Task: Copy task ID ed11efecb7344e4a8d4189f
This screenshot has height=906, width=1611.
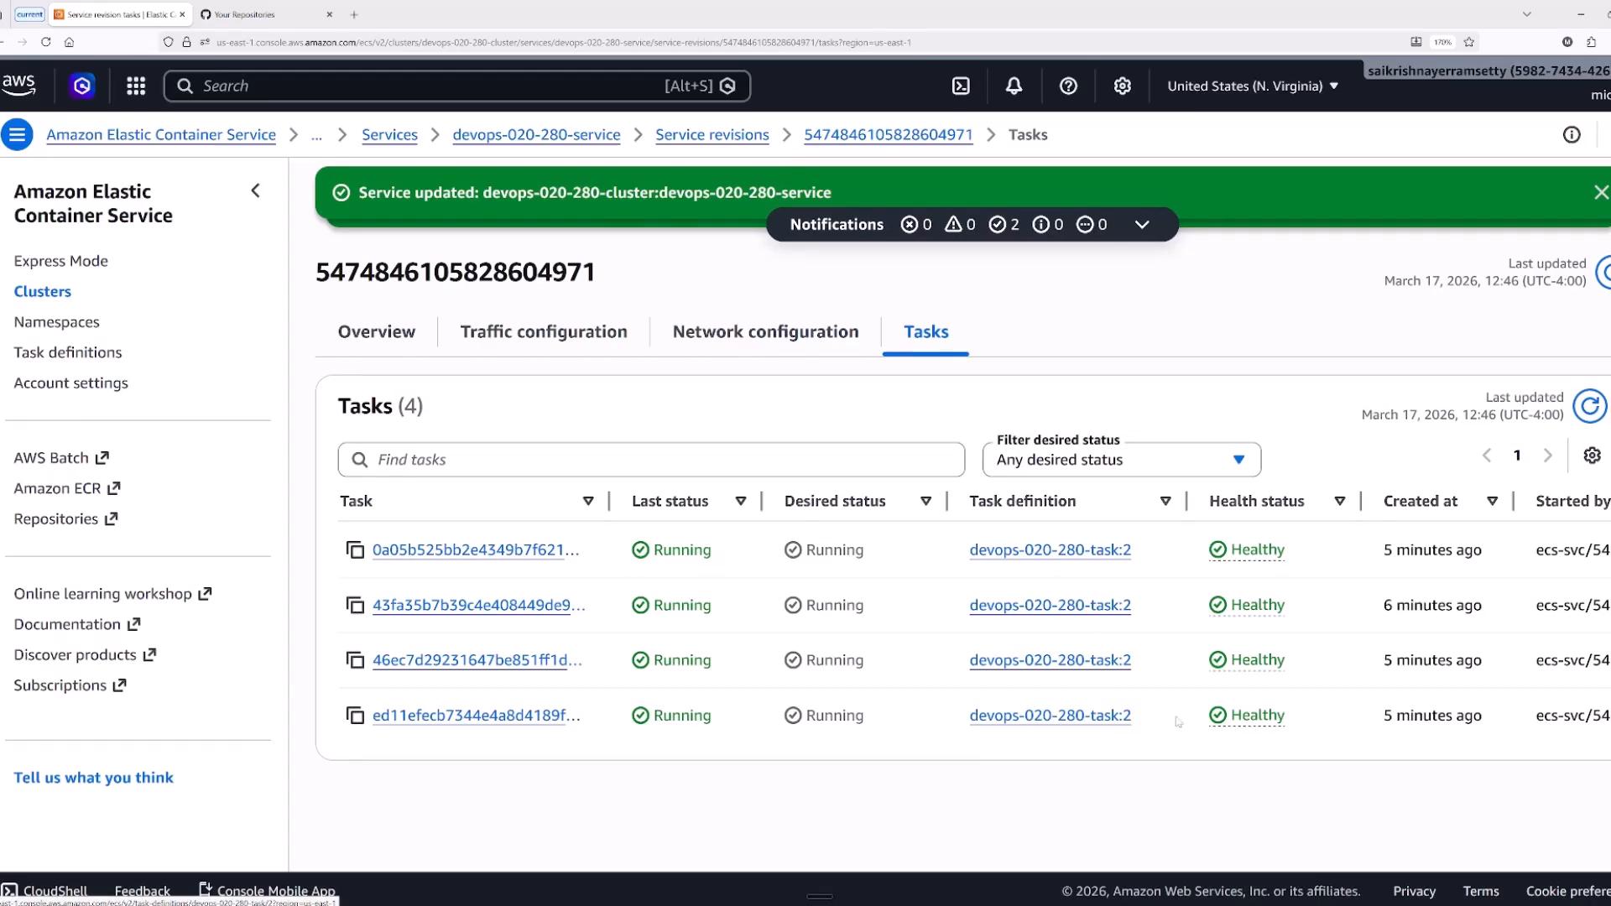Action: (x=355, y=716)
